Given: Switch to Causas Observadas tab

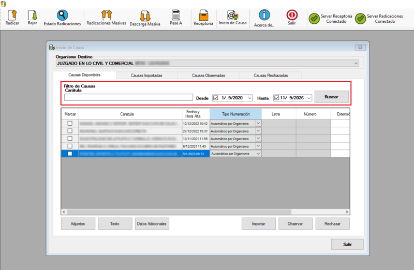Looking at the screenshot, I should click(209, 76).
